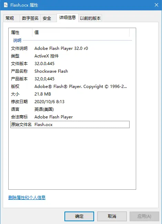Click the 版权 copyright row

pyautogui.click(x=70, y=87)
